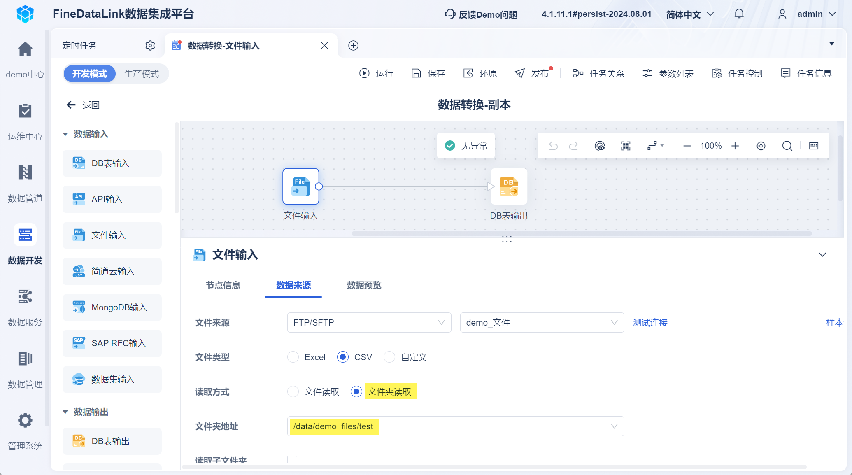Click 运行 to run the task
Viewport: 852px width, 475px height.
point(376,73)
